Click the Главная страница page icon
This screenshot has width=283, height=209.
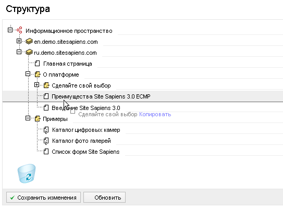click(38, 64)
